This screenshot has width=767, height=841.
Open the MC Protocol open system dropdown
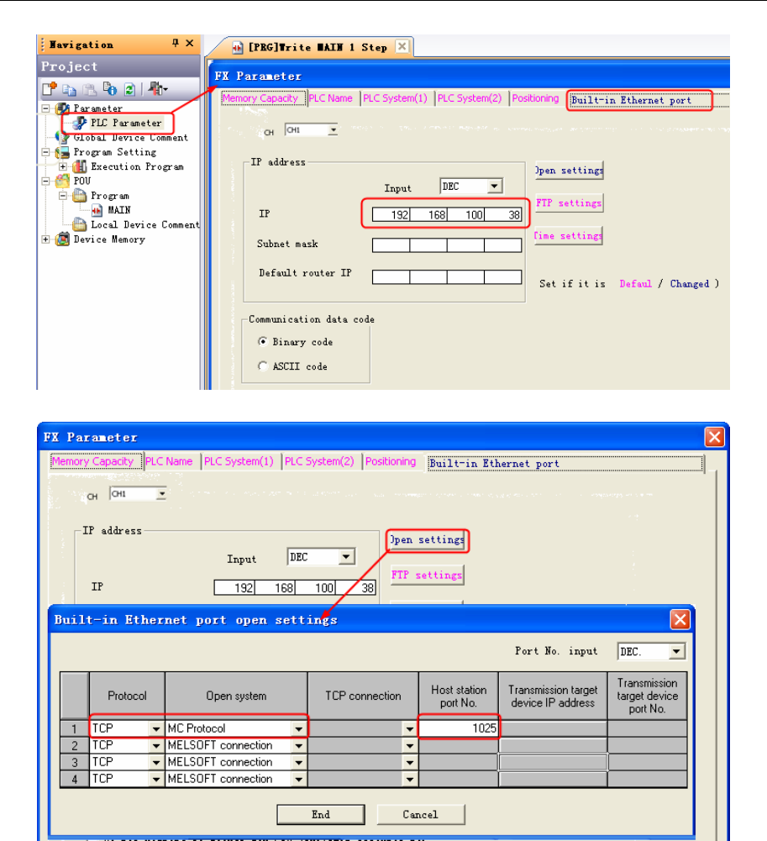coord(299,729)
